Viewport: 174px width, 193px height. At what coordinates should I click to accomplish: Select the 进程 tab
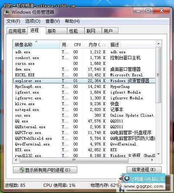pos(37,30)
